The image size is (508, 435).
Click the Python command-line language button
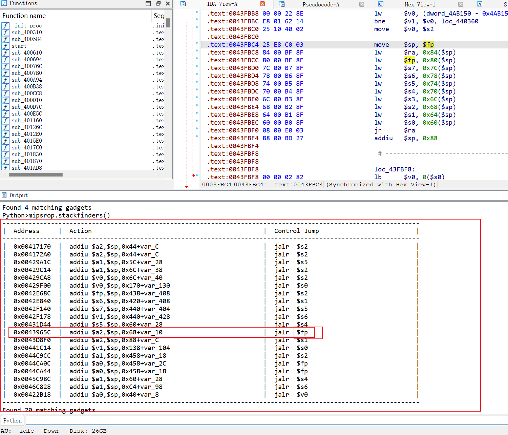click(x=13, y=420)
